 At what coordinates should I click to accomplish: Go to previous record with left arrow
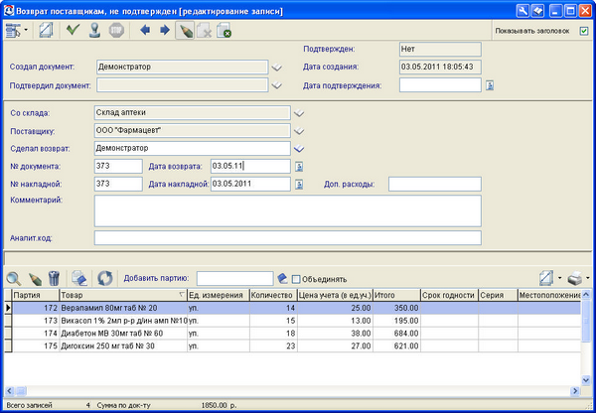tap(145, 30)
